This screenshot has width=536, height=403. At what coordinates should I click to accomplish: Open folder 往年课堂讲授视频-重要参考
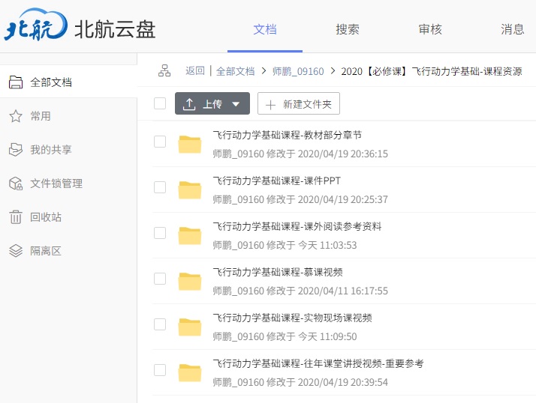click(x=318, y=363)
